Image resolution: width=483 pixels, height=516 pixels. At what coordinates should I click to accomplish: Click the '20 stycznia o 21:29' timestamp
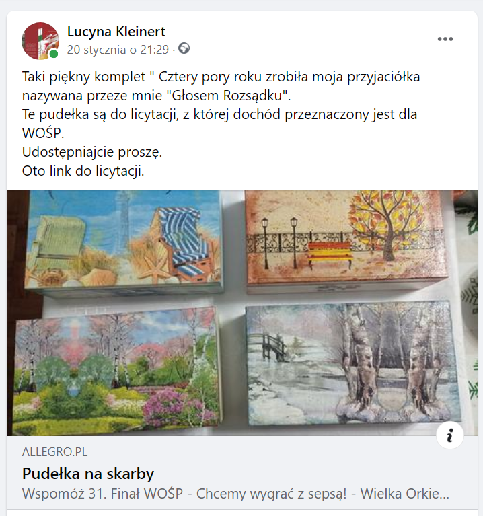click(118, 50)
